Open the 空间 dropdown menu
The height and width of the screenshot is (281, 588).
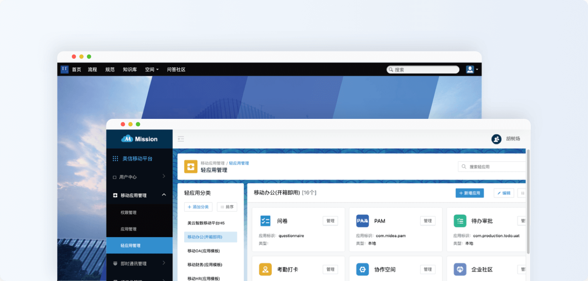152,69
